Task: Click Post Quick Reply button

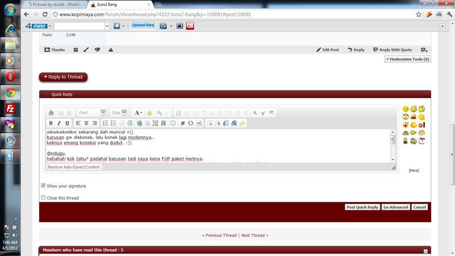Action: point(362,207)
